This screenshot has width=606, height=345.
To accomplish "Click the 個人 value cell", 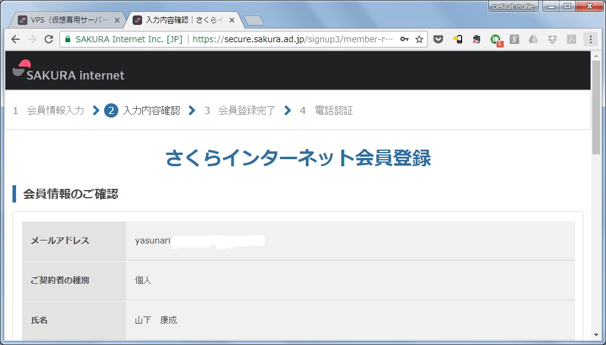I will [x=350, y=280].
